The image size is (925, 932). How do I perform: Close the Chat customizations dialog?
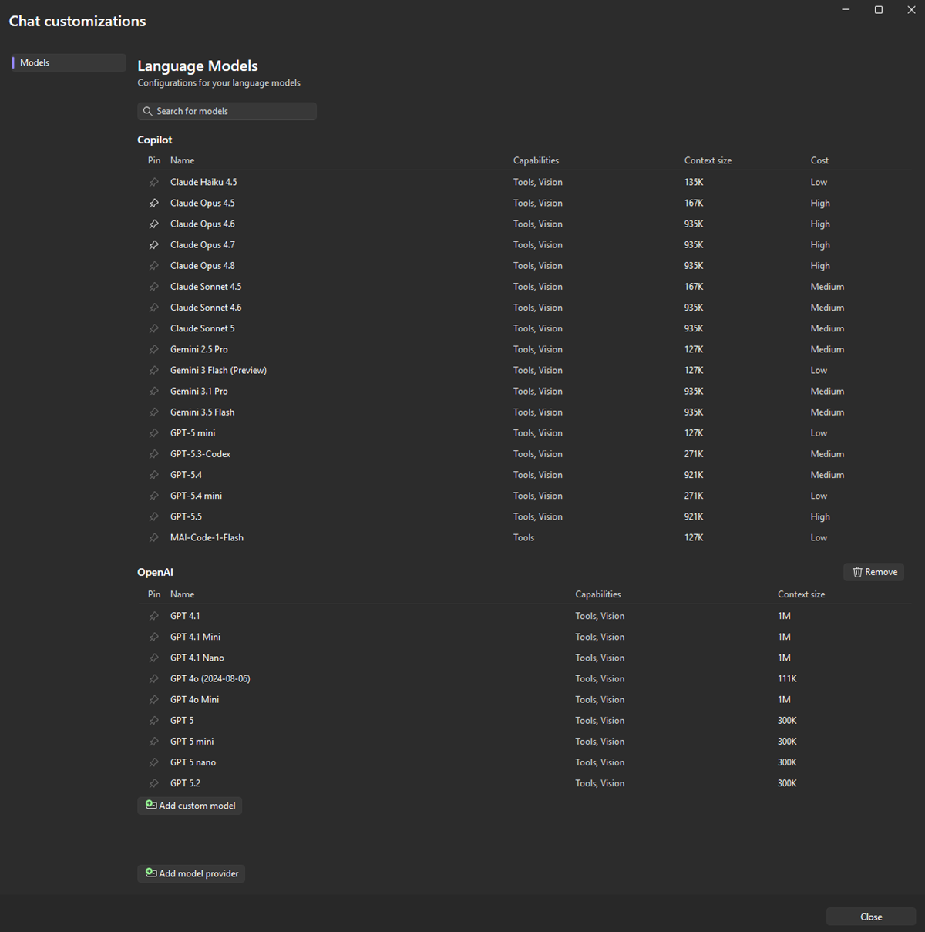click(871, 917)
